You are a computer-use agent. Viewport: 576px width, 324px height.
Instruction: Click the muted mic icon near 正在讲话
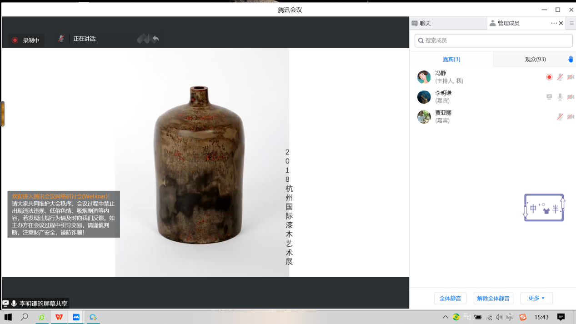(x=61, y=39)
